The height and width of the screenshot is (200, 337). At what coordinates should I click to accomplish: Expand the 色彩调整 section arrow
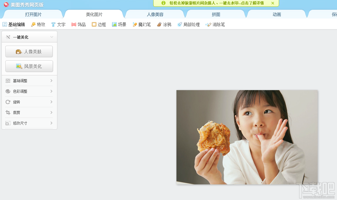click(x=51, y=91)
